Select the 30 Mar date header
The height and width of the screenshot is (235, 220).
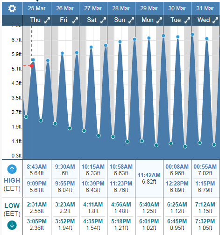tap(177, 8)
